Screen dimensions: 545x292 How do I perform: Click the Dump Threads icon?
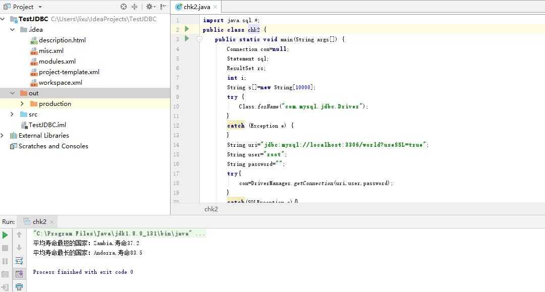[5, 274]
